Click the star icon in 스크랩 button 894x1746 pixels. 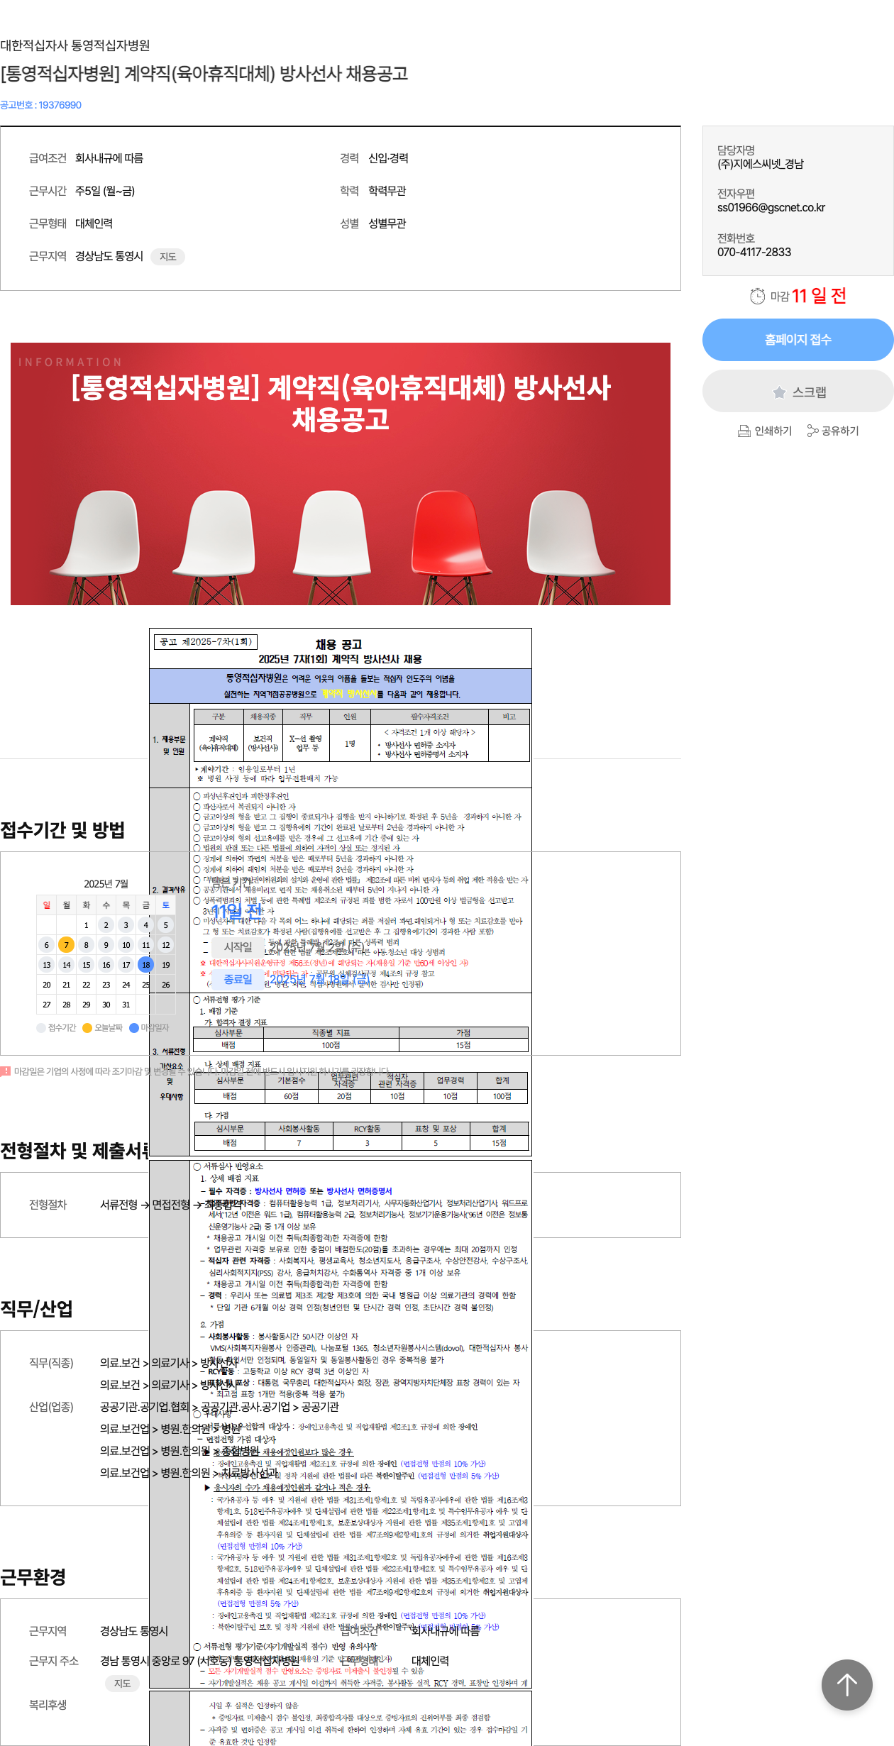point(779,392)
